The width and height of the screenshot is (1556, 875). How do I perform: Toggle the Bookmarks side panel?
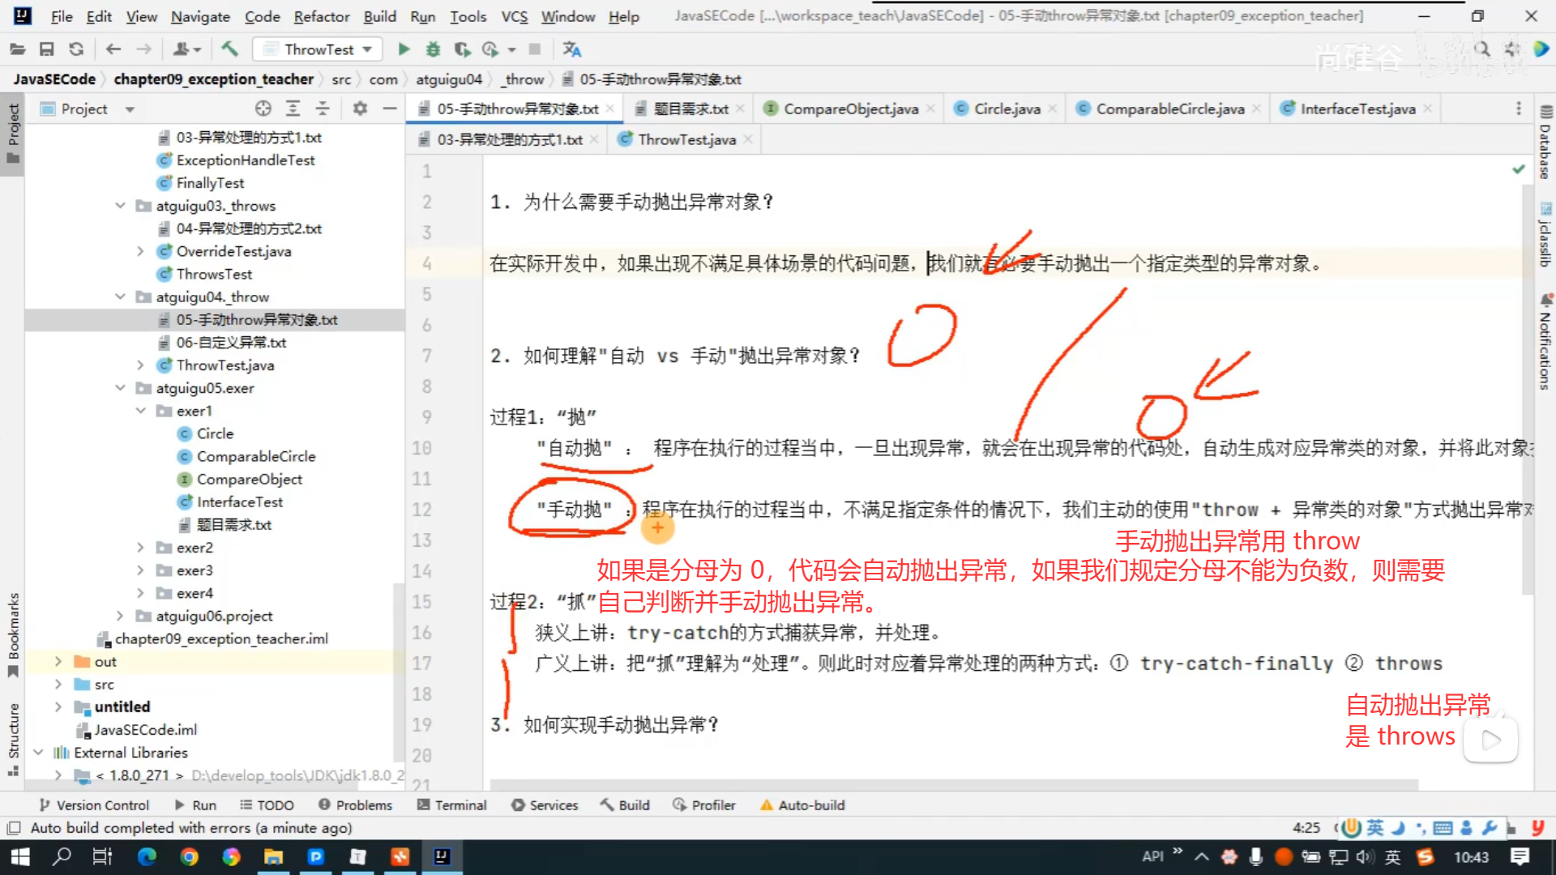[x=13, y=632]
